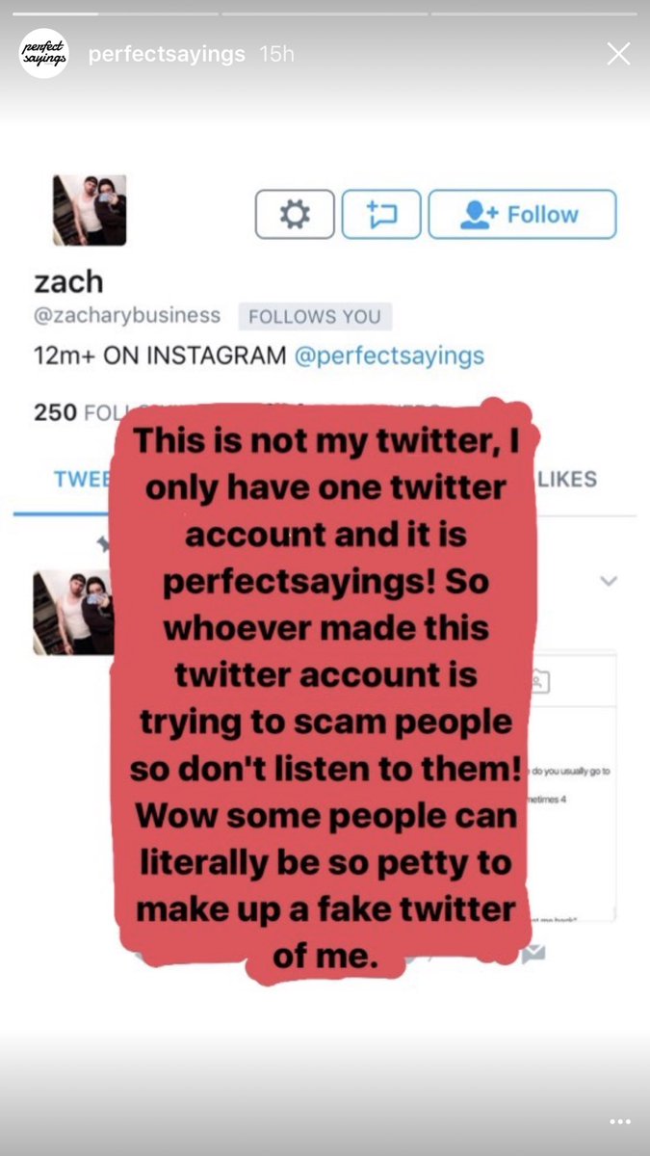The width and height of the screenshot is (650, 1156).
Task: Open the envelope direct message icon
Action: pyautogui.click(x=533, y=954)
